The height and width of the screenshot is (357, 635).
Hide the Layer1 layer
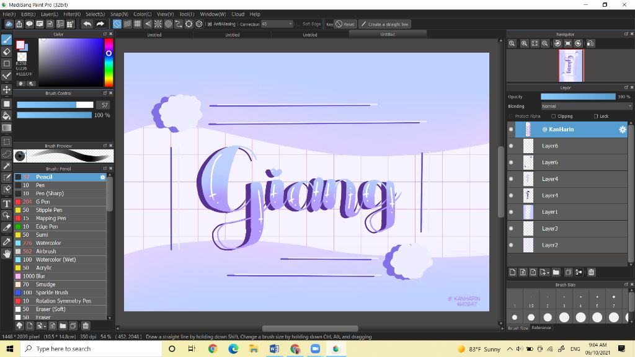click(511, 212)
